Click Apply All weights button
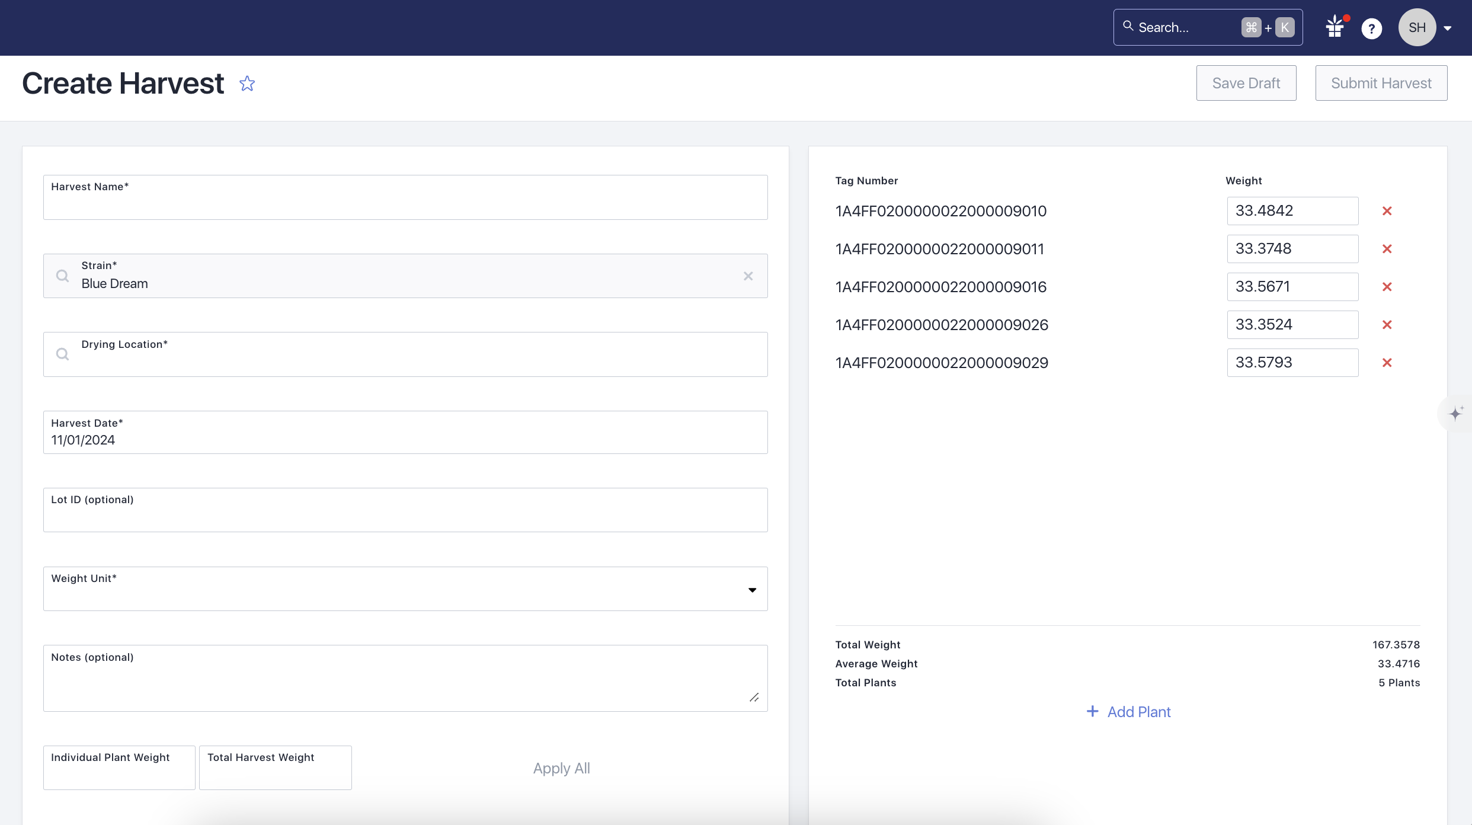 (x=561, y=768)
